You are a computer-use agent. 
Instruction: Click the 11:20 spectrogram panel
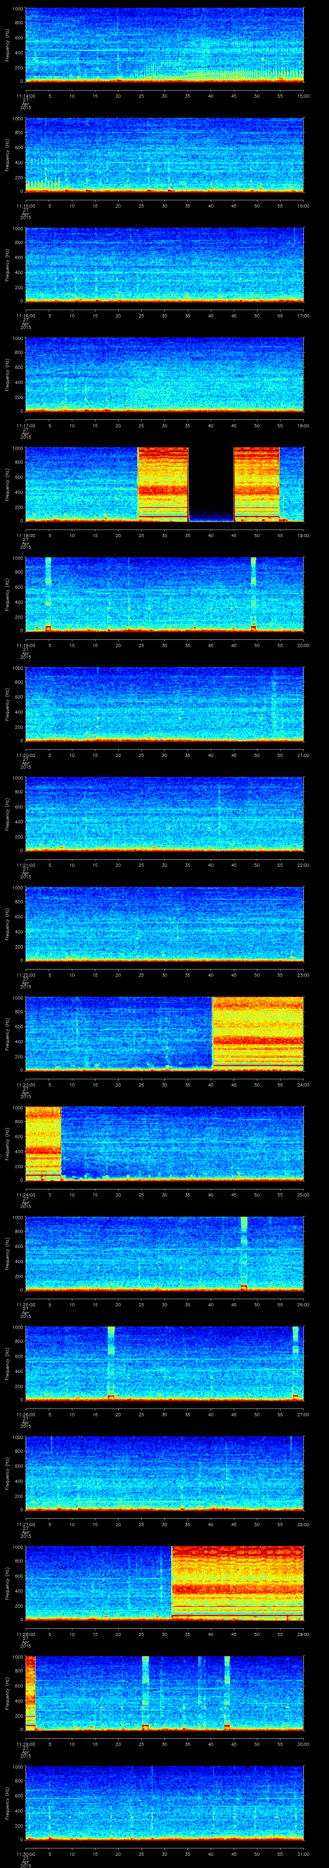165,704
